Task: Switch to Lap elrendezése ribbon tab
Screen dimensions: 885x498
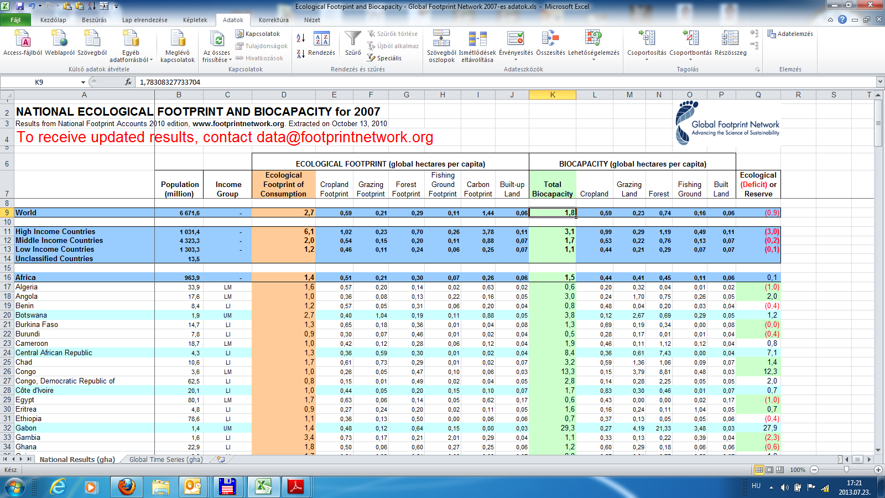Action: point(145,20)
